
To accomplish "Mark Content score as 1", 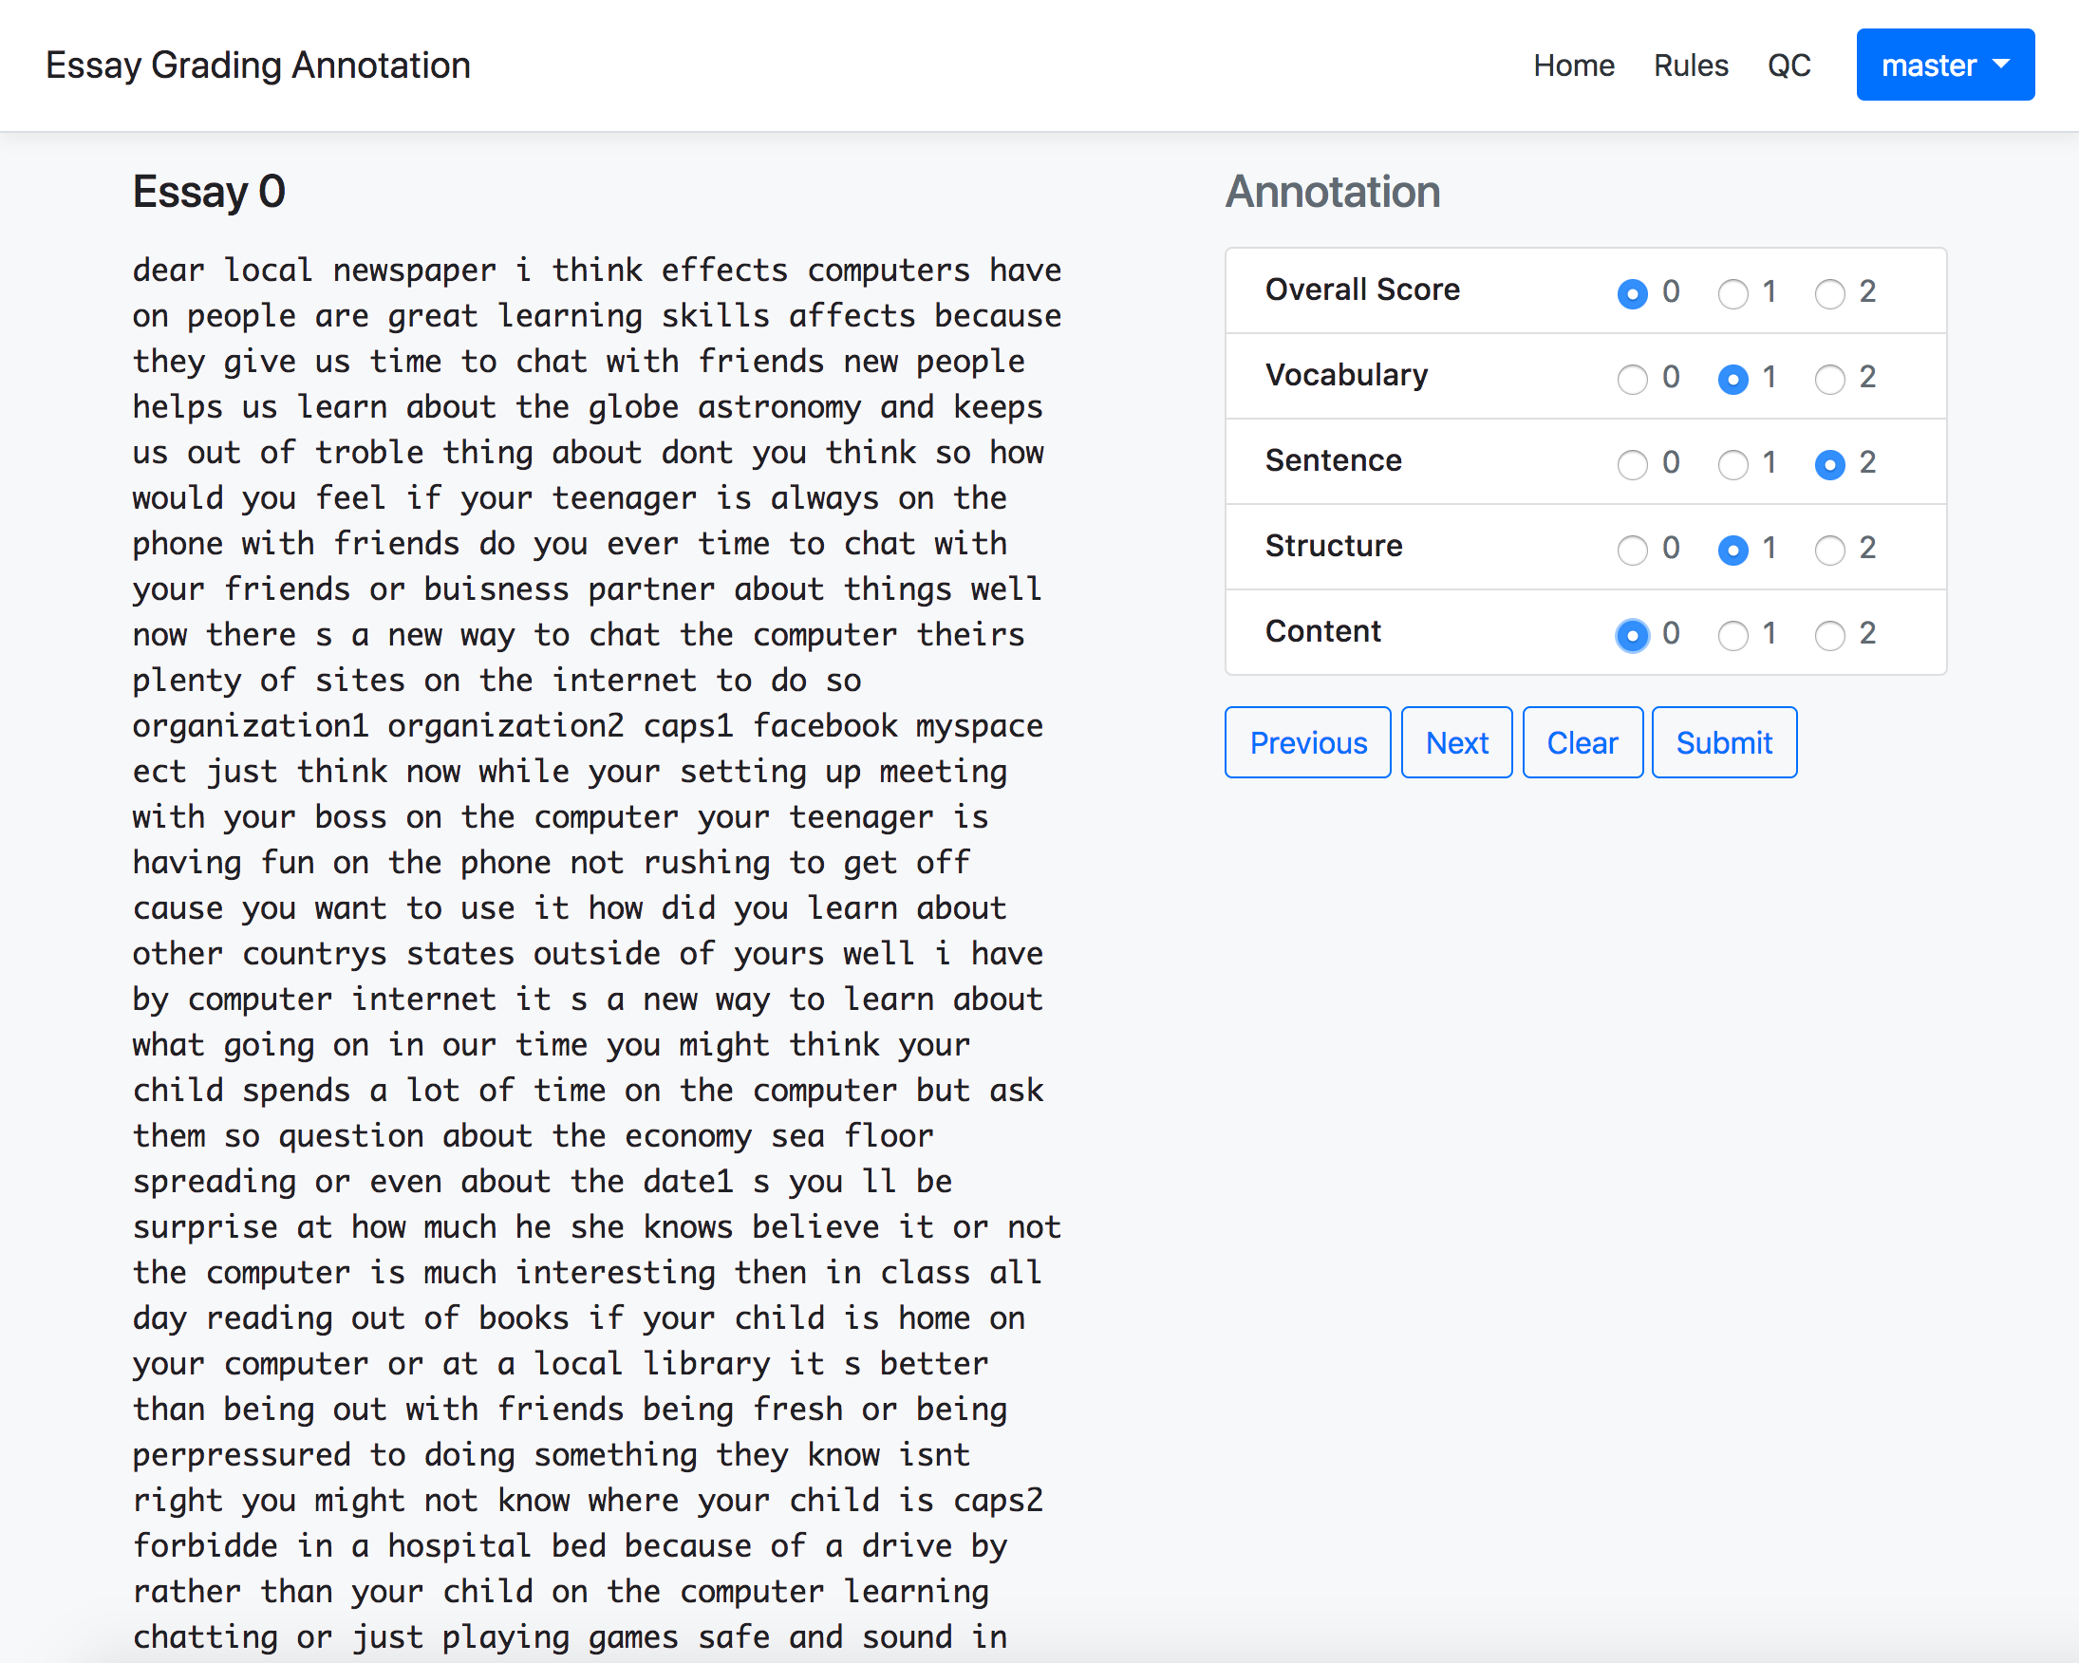I will [1732, 635].
